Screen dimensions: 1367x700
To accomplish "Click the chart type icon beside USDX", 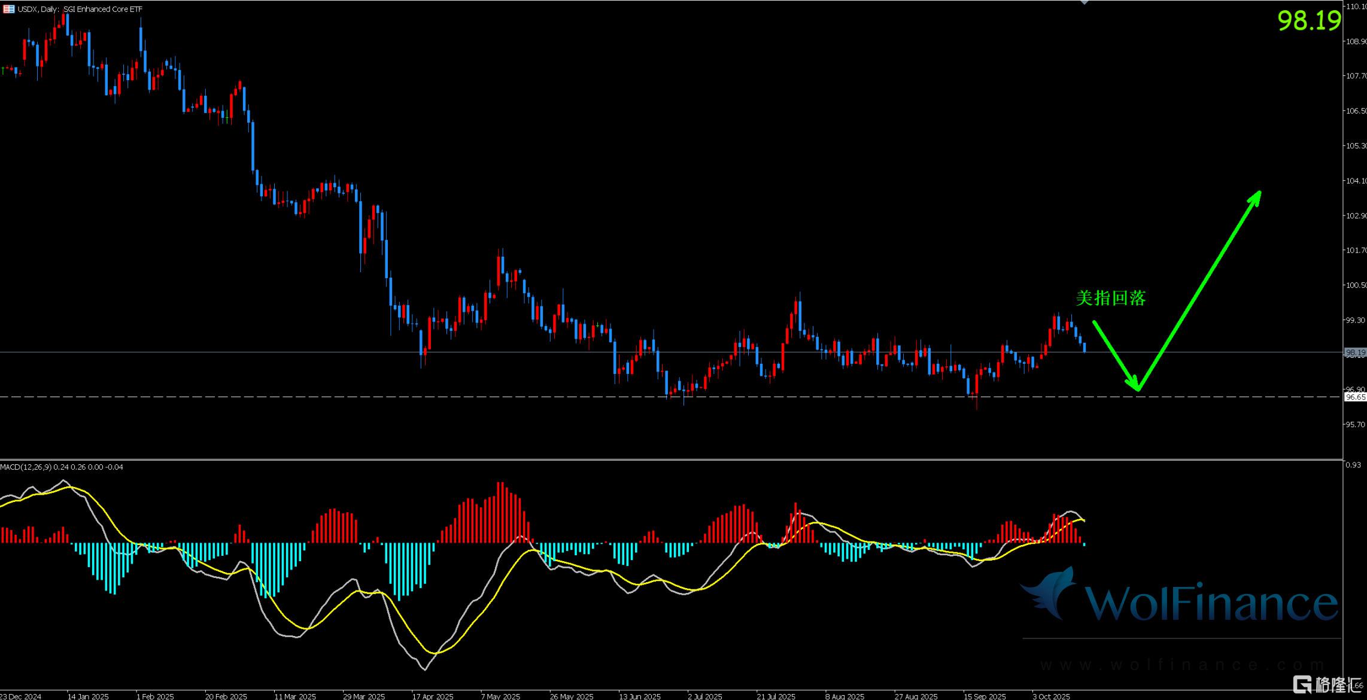I will 8,9.
